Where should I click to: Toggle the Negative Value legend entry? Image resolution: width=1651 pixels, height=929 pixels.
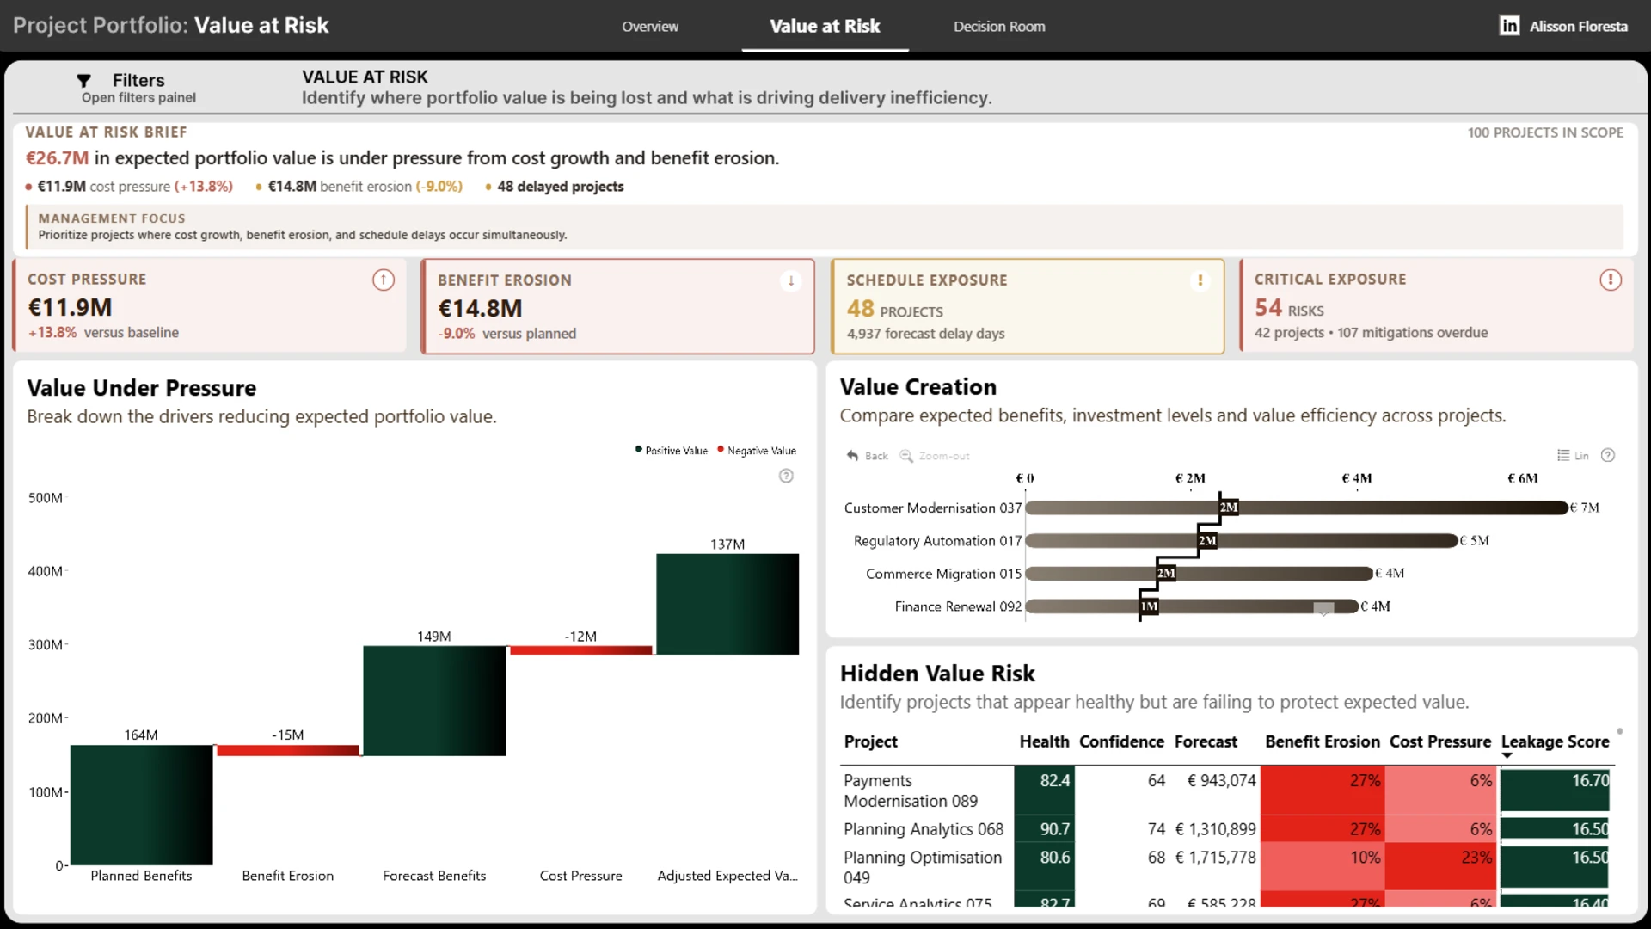click(757, 450)
